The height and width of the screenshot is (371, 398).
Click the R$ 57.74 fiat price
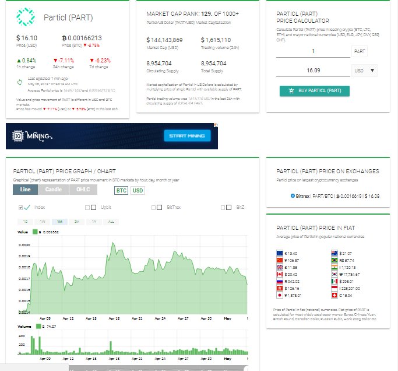pyautogui.click(x=347, y=261)
